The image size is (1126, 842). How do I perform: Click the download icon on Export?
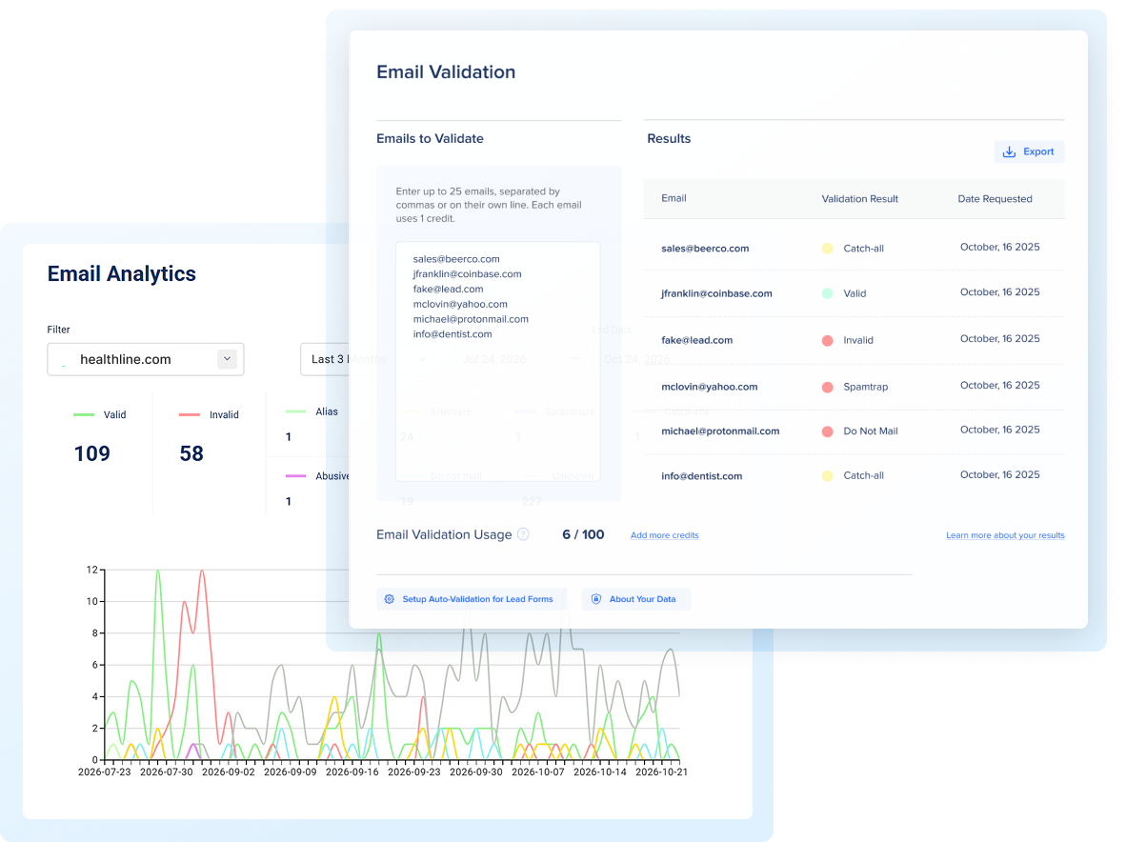click(x=1009, y=151)
